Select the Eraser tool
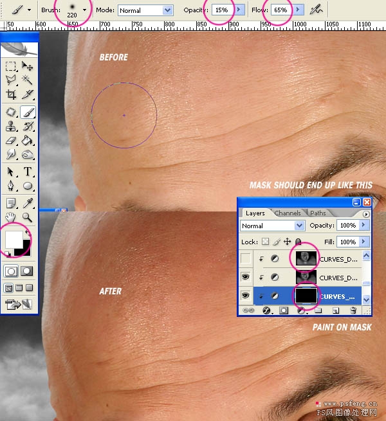Viewport: 386px width, 421px height. tap(11, 141)
